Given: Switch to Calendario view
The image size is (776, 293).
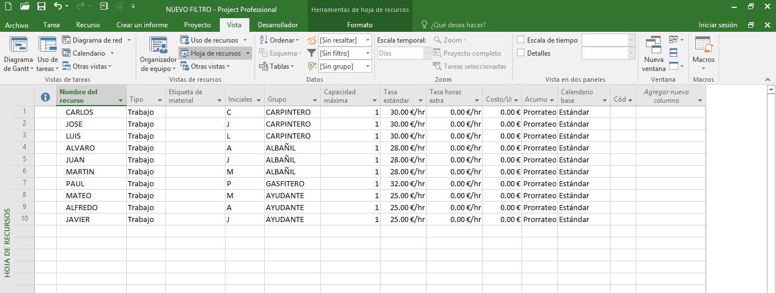Looking at the screenshot, I should pos(88,53).
